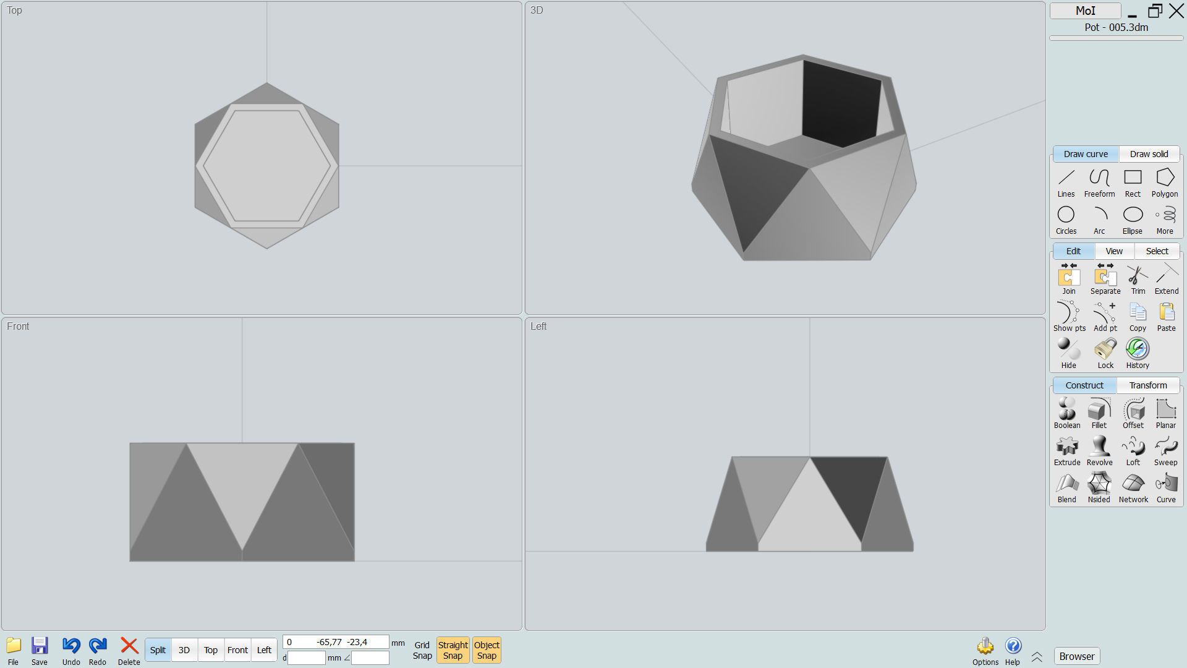Switch to the Draw curve tab

click(1086, 154)
